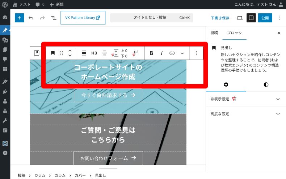Click the heading block type bookmark icon
The height and width of the screenshot is (179, 286).
(53, 53)
